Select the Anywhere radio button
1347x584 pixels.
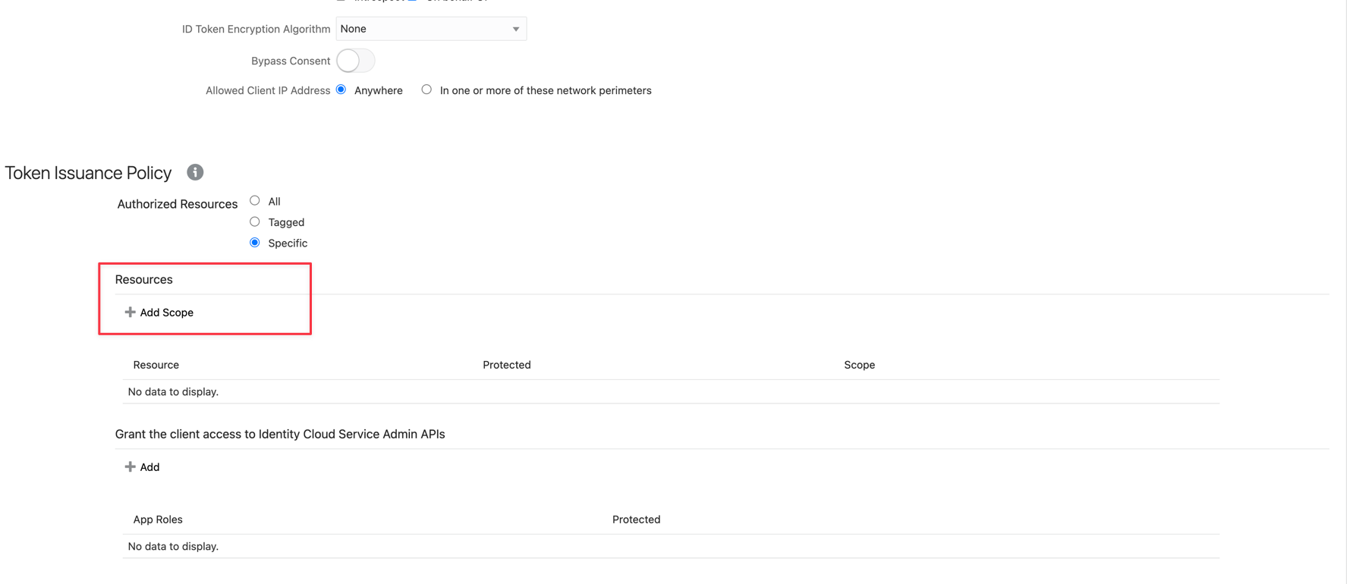341,89
